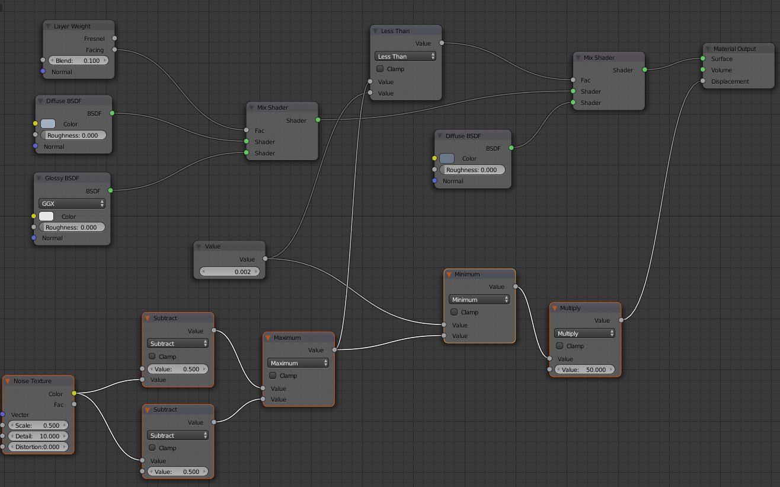Screen dimensions: 780x487
Task: Collapse the Diffuse BSDF with light-blue color
Action: click(x=41, y=101)
